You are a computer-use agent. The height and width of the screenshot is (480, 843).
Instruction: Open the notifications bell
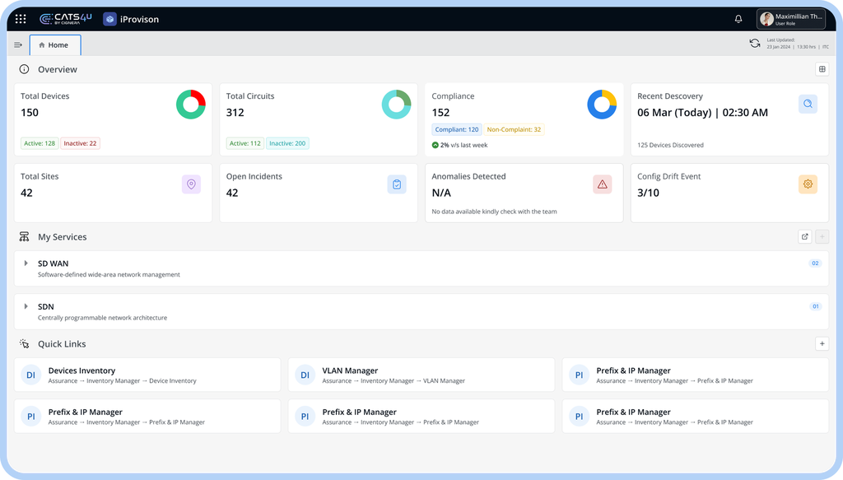[x=738, y=20]
